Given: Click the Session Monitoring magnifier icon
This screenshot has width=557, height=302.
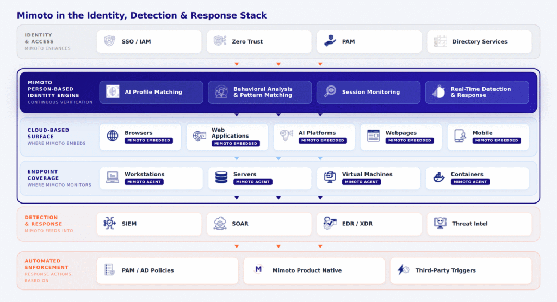Looking at the screenshot, I should pyautogui.click(x=330, y=92).
